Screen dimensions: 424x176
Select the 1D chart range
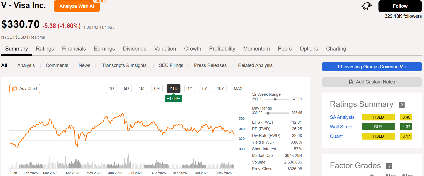112,89
